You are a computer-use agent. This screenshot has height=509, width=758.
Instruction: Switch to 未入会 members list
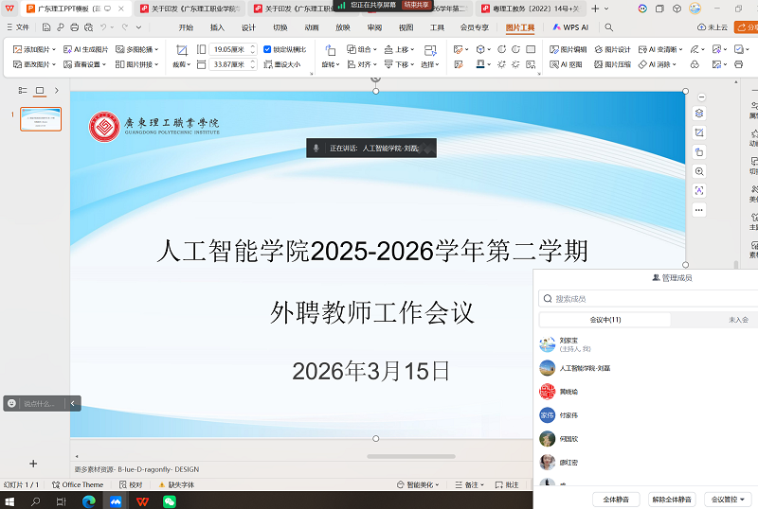pyautogui.click(x=738, y=320)
